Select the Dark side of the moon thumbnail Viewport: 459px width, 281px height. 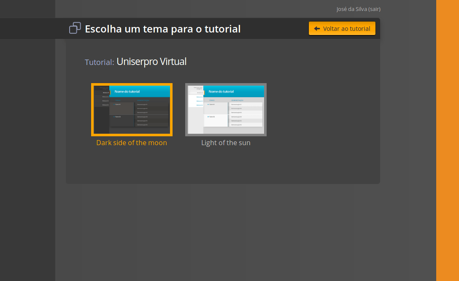[132, 110]
